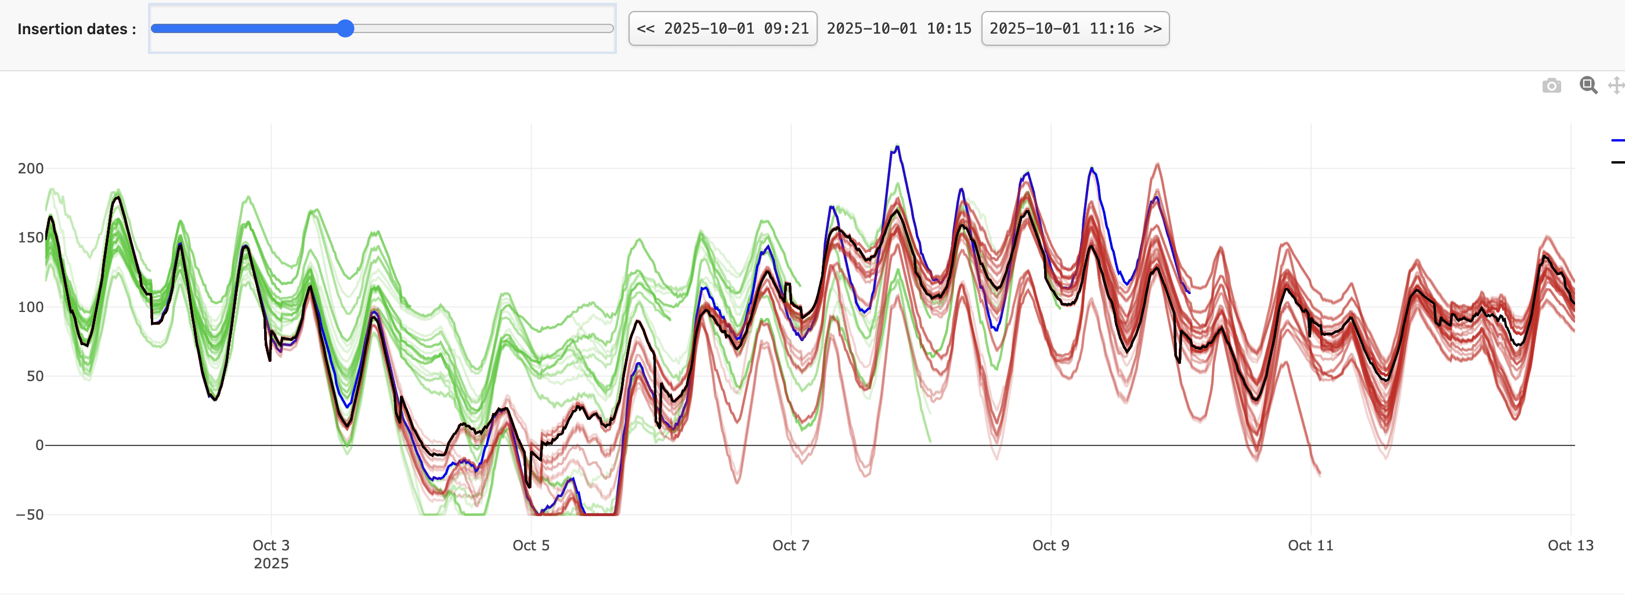Screen dimensions: 1625x595
Task: Advance with the '2025-10-01 11:16 >>' button
Action: coord(1075,28)
